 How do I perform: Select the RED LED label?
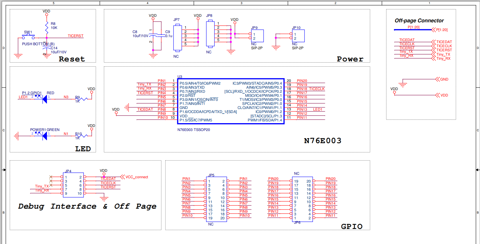click(50, 93)
